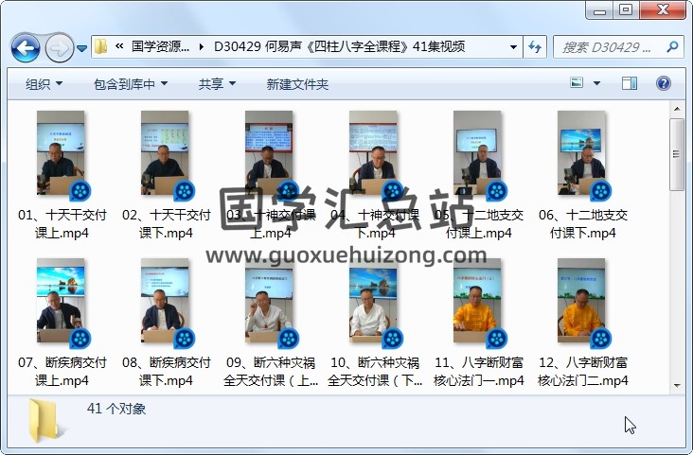
Task: Click 新建文件夹 button
Action: 297,84
